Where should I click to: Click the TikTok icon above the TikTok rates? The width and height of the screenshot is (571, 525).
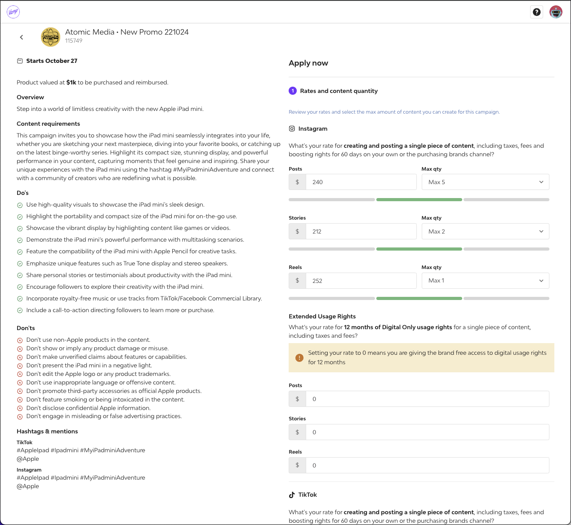292,495
